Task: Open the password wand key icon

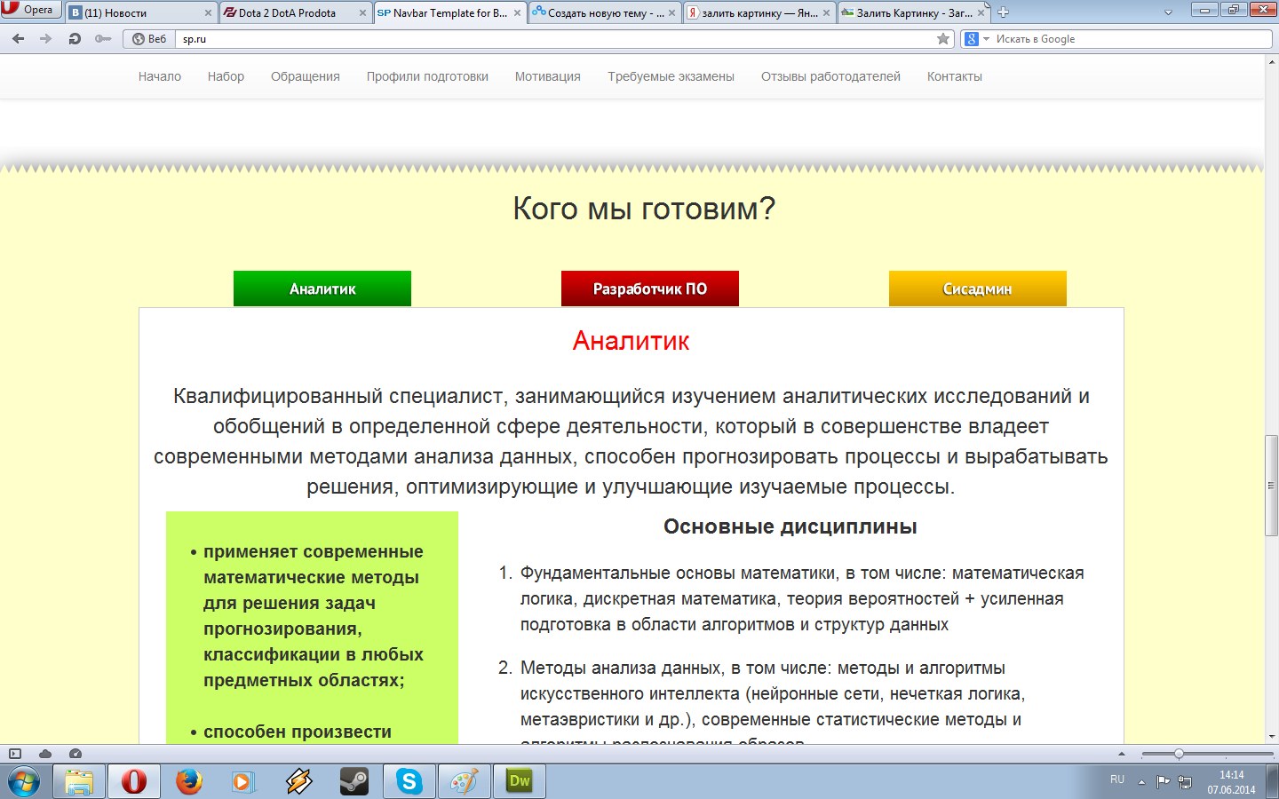Action: point(103,39)
